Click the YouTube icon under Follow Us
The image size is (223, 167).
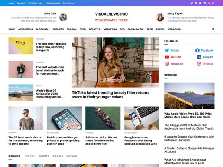(x=167, y=57)
